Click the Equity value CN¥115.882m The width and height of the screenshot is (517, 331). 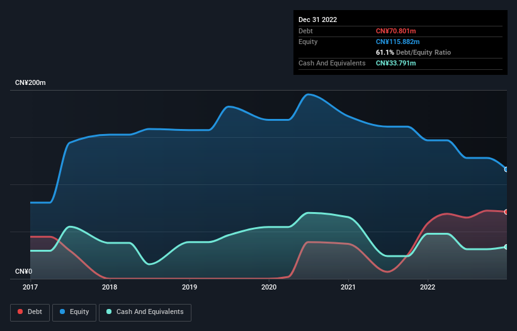coord(397,42)
